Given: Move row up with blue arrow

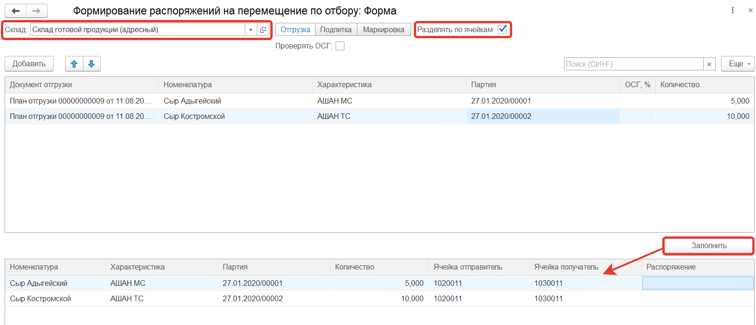Looking at the screenshot, I should point(74,64).
